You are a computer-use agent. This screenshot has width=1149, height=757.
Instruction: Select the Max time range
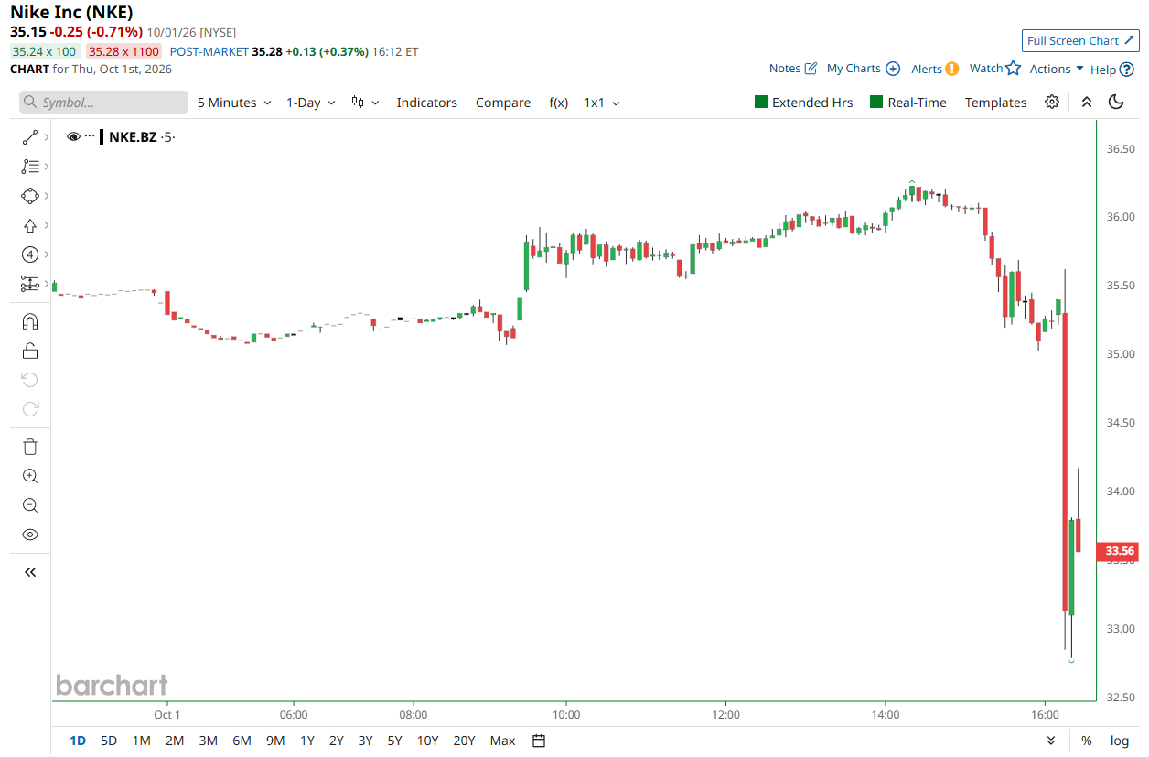[x=502, y=741]
